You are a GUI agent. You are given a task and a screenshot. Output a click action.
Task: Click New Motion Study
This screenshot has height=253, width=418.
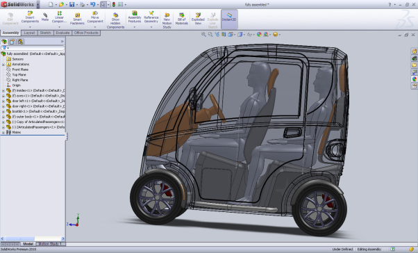[x=167, y=21]
